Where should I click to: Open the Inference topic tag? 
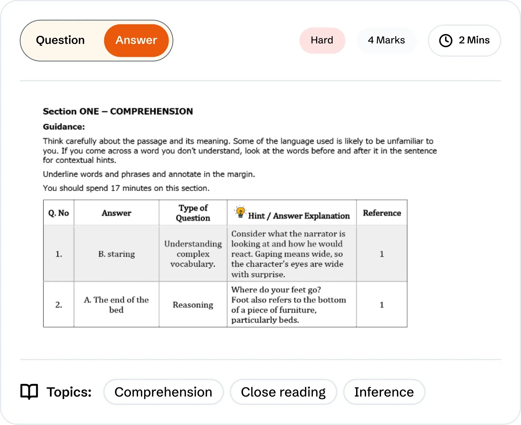pos(384,392)
